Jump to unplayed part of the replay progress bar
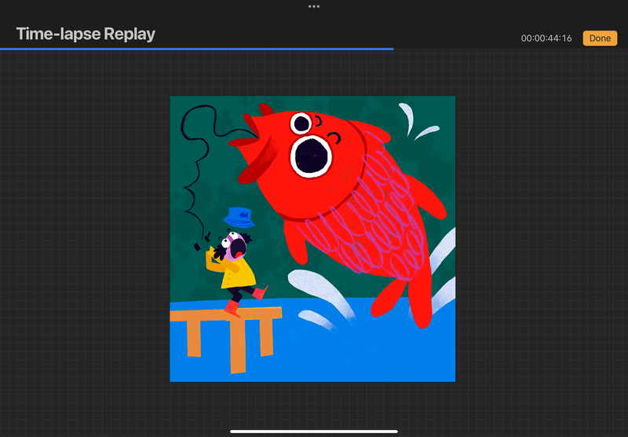 click(510, 49)
